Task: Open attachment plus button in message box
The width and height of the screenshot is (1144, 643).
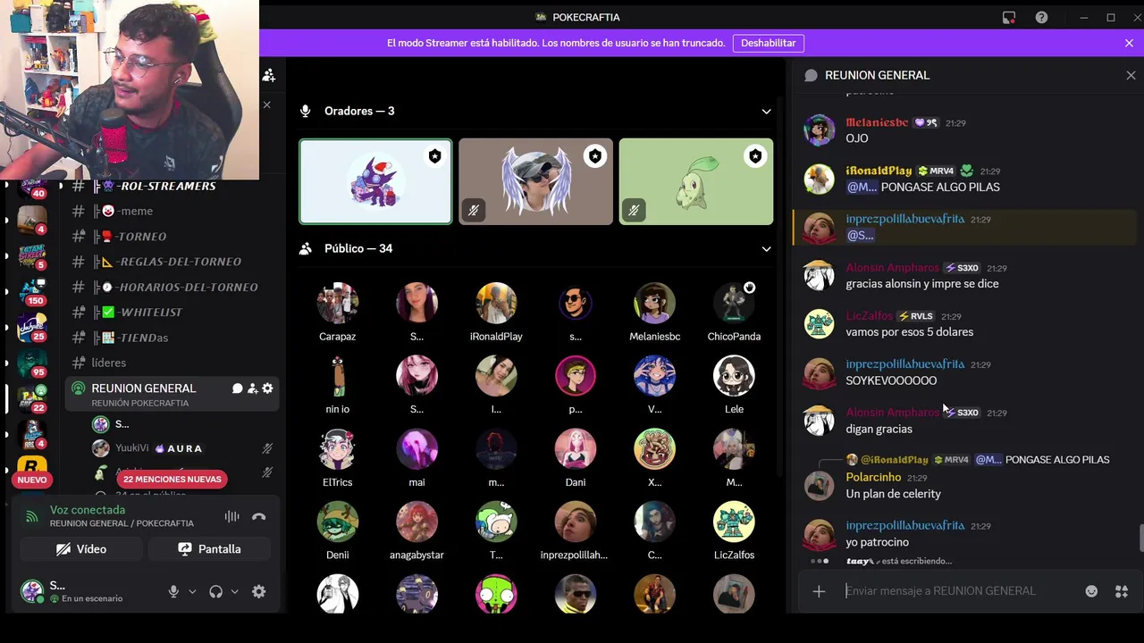Action: (x=819, y=591)
